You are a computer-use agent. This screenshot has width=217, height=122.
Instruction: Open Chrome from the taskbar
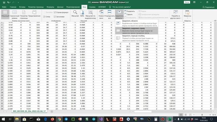tap(59, 119)
